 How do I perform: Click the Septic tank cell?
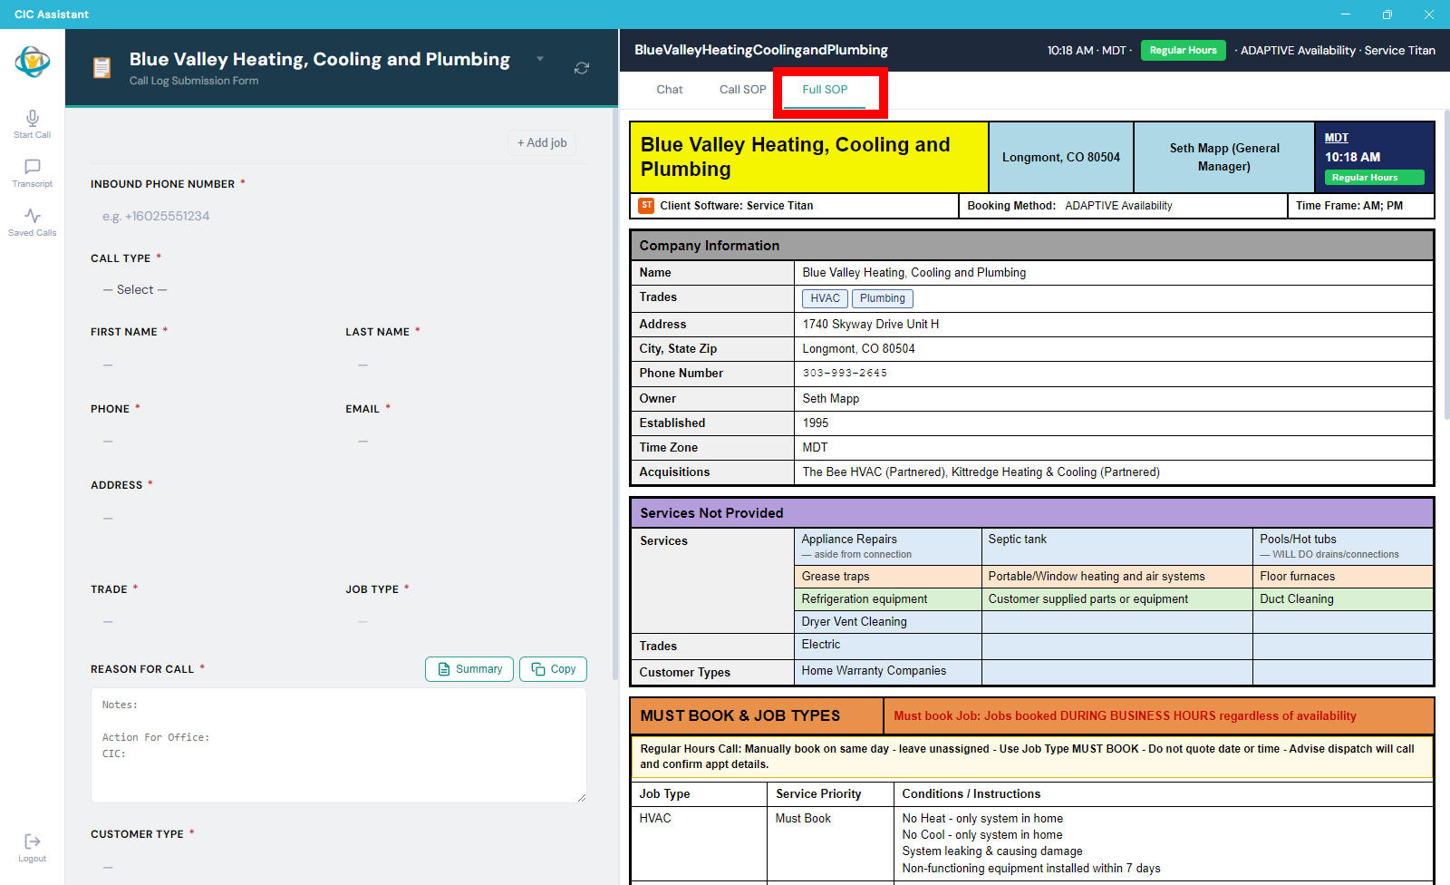point(1116,547)
